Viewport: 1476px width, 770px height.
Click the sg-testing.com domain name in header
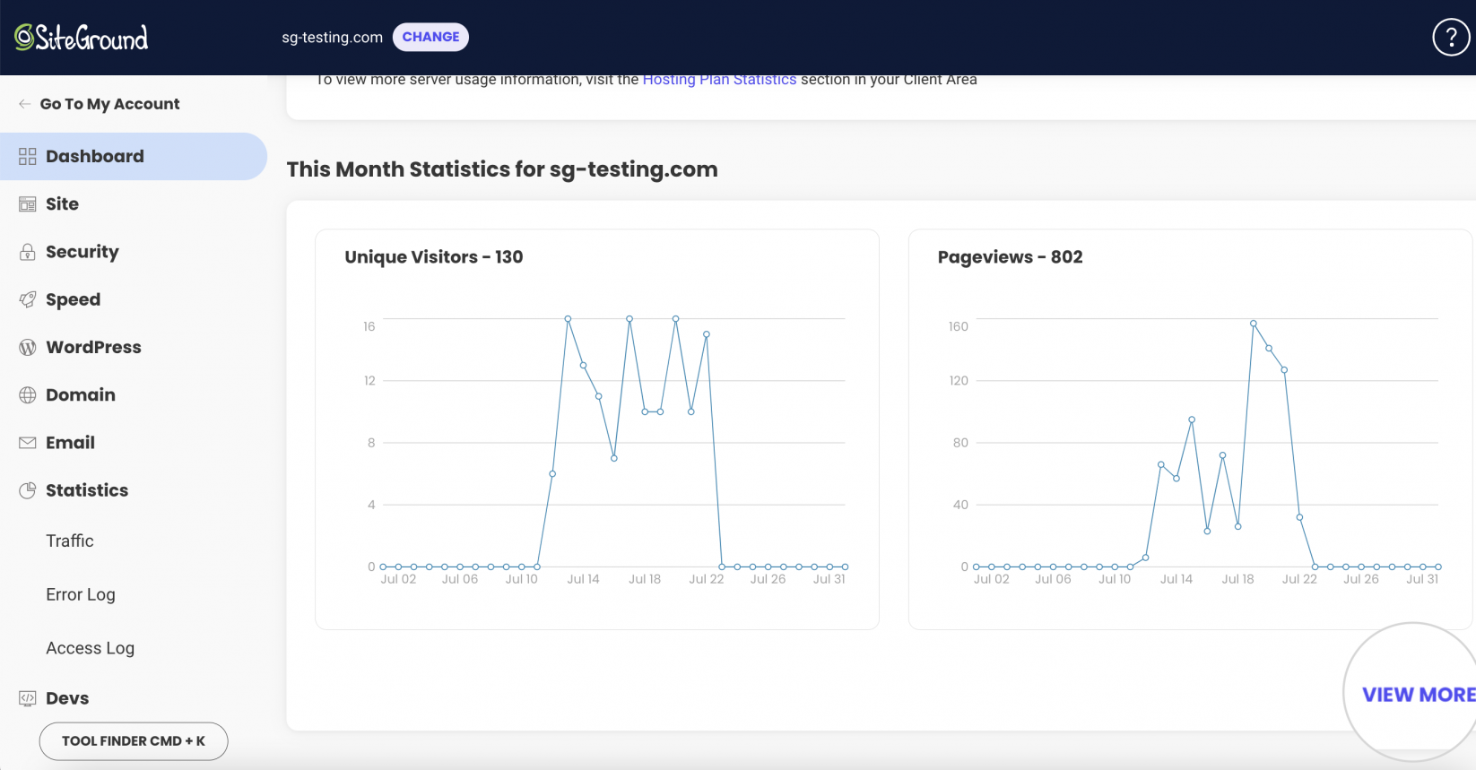332,37
